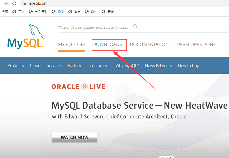Visit the News & Events section
Screen dimensions: 229x158
tap(158, 65)
